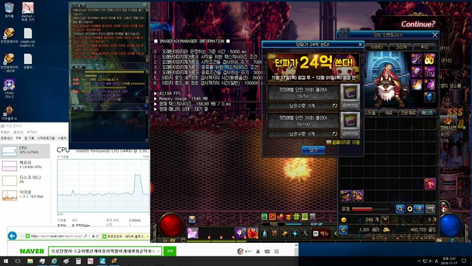Click the red HP orb
The height and width of the screenshot is (266, 472).
(x=171, y=225)
